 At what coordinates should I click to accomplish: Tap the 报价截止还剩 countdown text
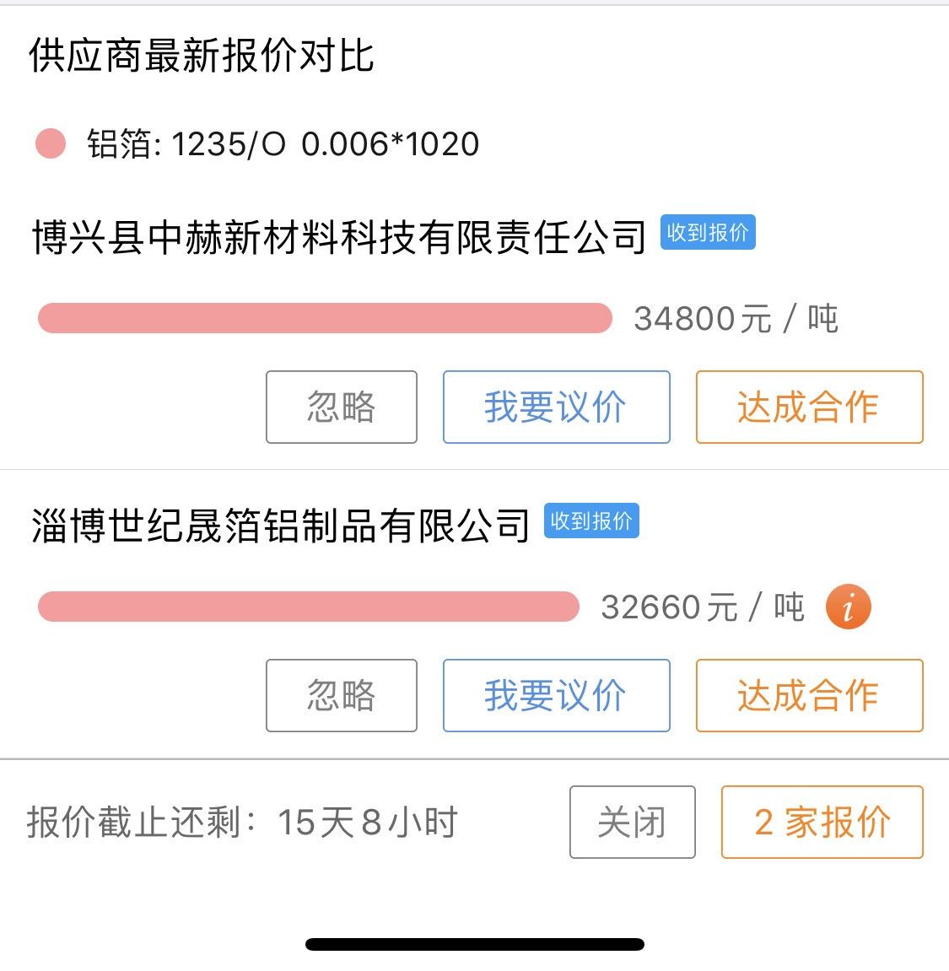[x=242, y=823]
